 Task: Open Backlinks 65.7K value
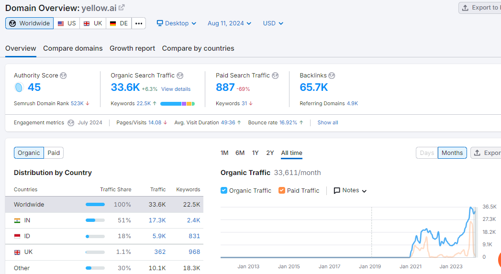coord(313,87)
